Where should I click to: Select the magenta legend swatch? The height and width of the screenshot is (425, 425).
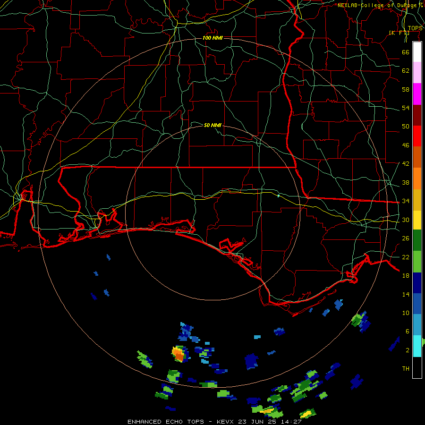click(417, 94)
